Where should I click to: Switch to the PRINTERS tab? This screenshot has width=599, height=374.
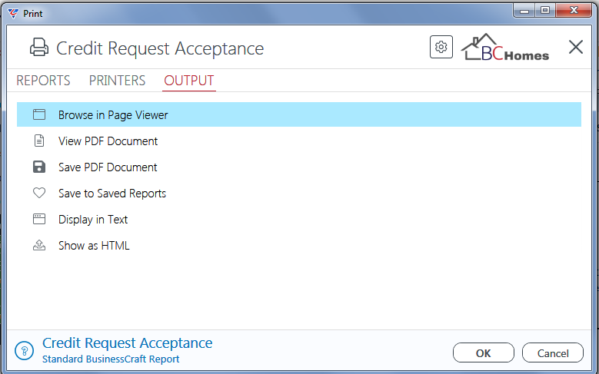118,81
